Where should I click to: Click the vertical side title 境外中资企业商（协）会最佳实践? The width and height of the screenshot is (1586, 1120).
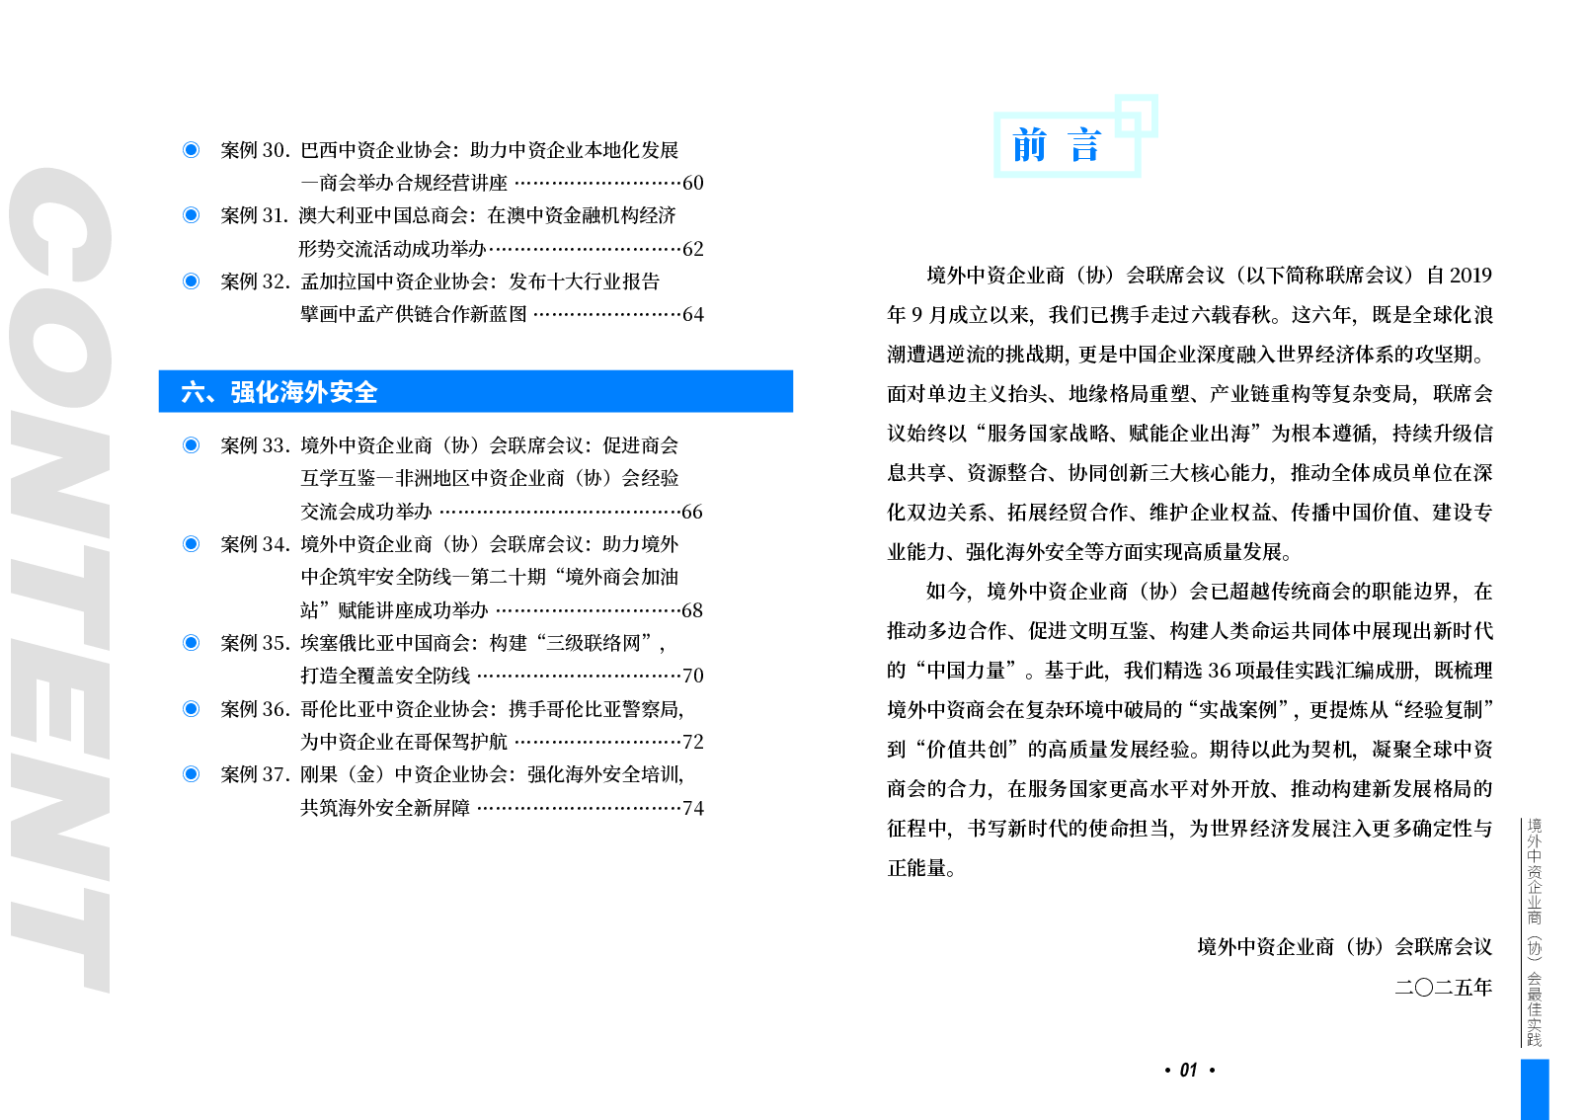pyautogui.click(x=1534, y=932)
